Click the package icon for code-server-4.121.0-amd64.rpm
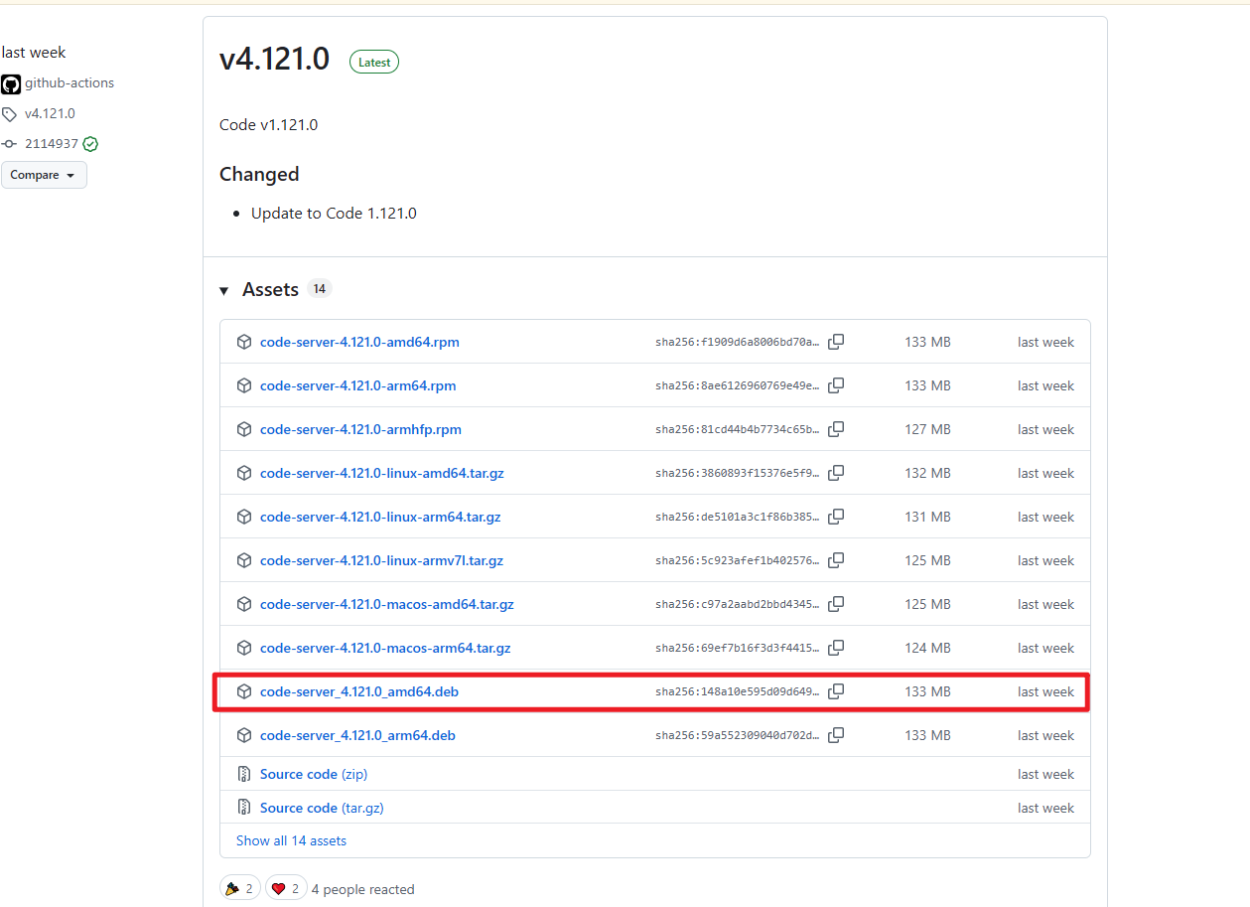 point(244,342)
